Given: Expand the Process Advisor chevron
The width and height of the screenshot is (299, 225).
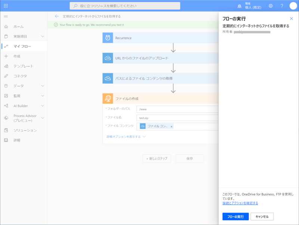Looking at the screenshot, I should [x=43, y=118].
